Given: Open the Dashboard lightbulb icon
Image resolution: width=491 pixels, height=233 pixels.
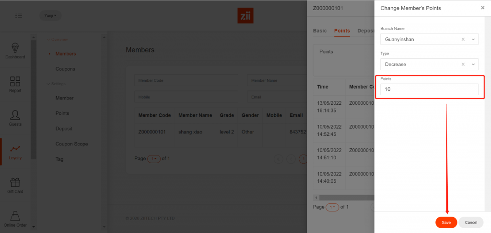Looking at the screenshot, I should (x=15, y=48).
